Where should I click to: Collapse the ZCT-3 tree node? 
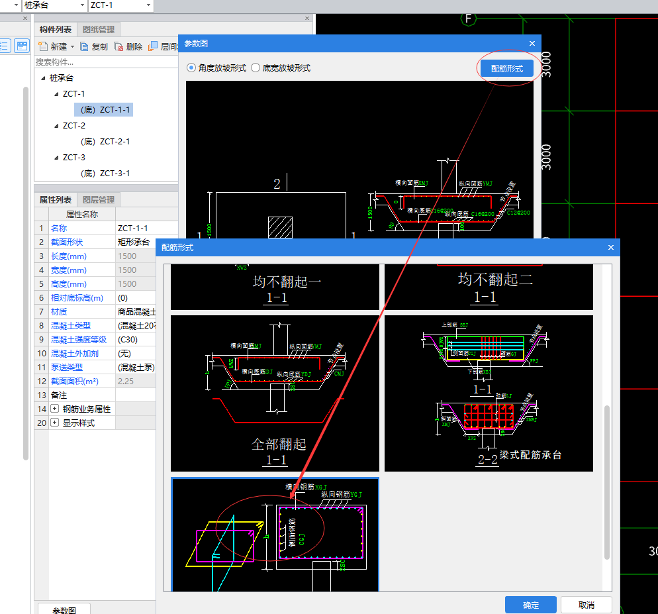coord(56,158)
